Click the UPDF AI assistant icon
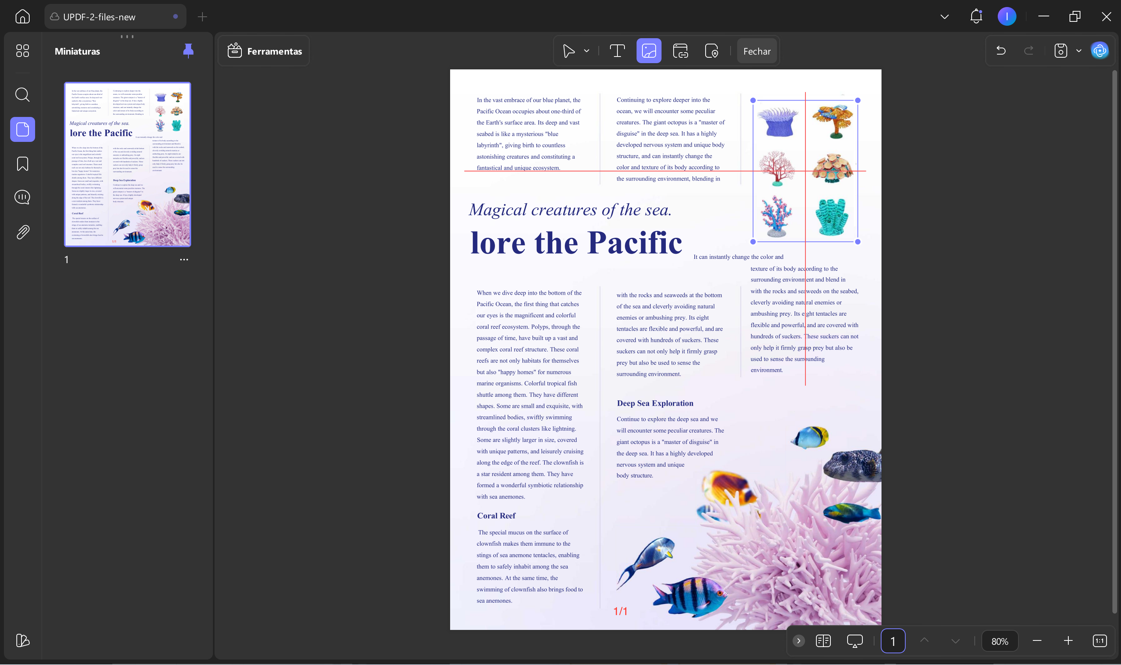Image resolution: width=1121 pixels, height=665 pixels. (1100, 51)
